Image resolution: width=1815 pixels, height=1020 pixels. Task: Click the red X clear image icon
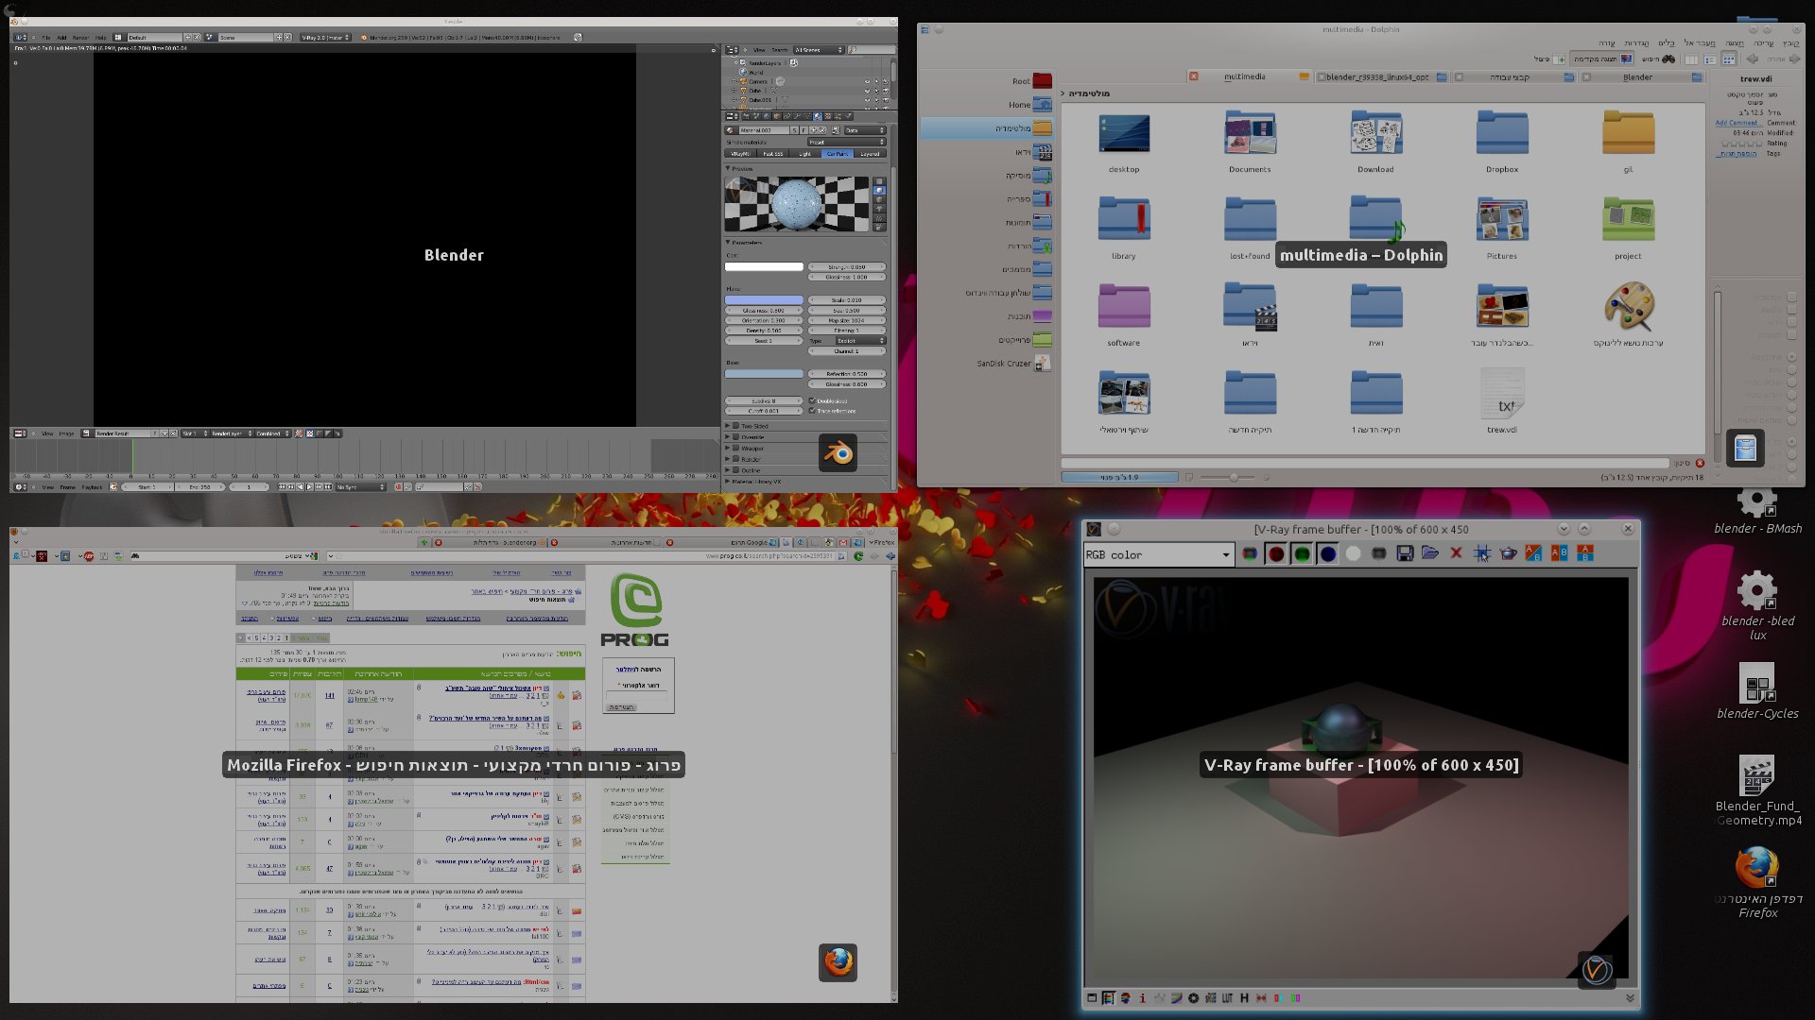[x=1456, y=553]
